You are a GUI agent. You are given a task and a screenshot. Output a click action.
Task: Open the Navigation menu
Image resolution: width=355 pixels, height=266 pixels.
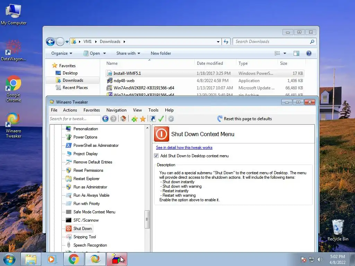[x=116, y=110]
